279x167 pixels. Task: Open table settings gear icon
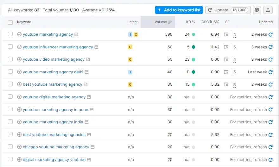[257, 10]
